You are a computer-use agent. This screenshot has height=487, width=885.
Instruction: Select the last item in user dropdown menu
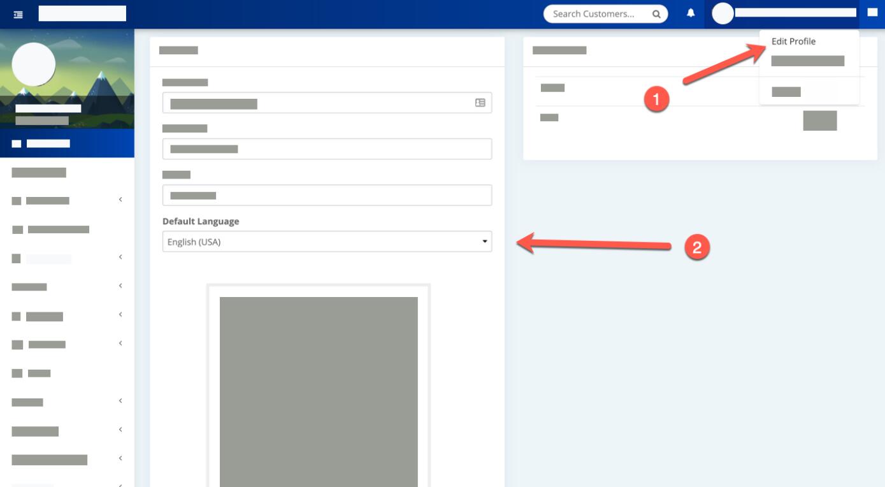coord(786,92)
